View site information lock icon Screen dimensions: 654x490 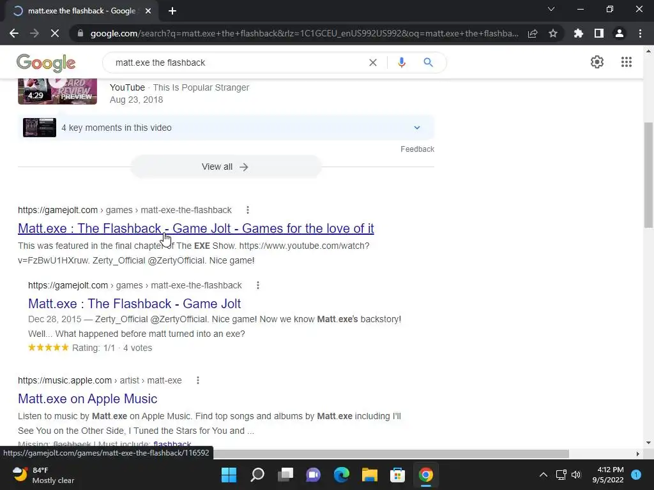(x=80, y=33)
